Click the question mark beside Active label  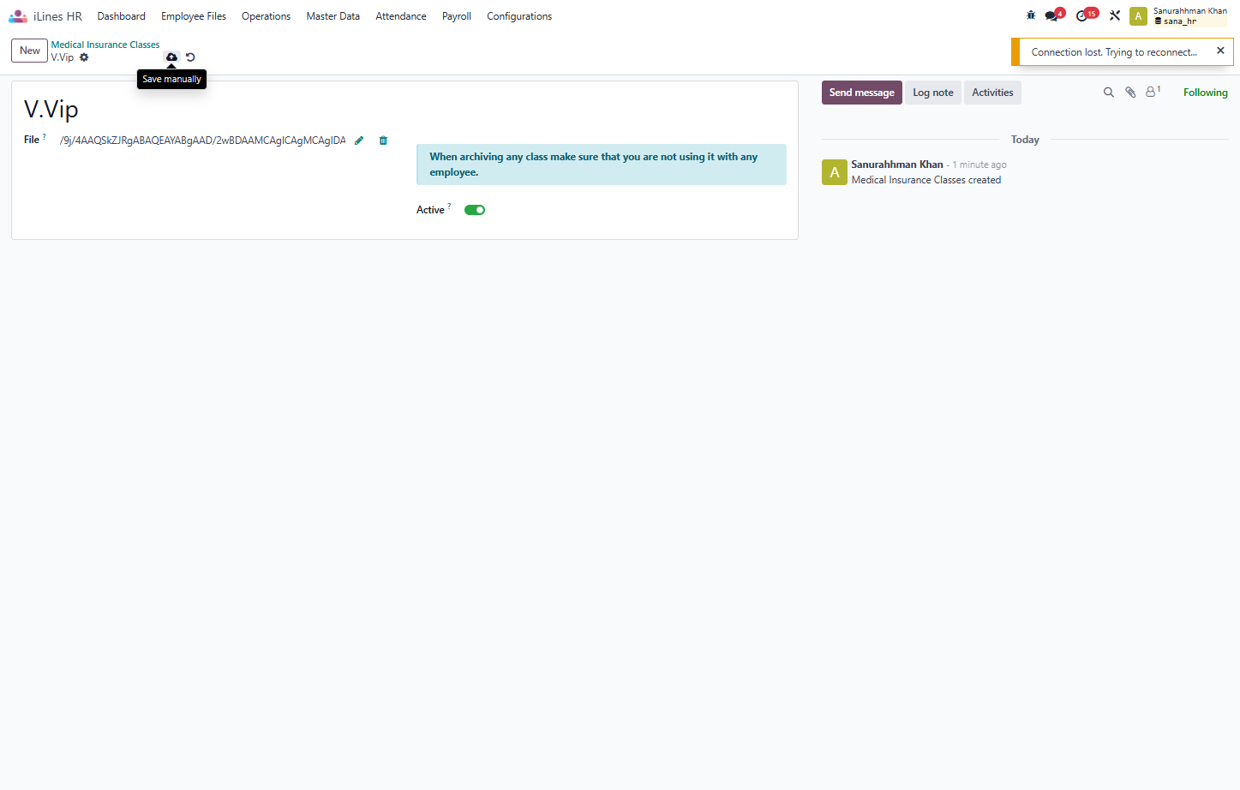pos(449,206)
